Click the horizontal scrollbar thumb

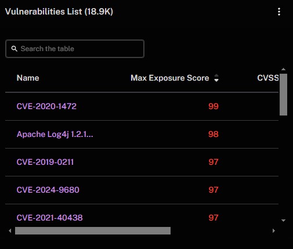pyautogui.click(x=93, y=230)
